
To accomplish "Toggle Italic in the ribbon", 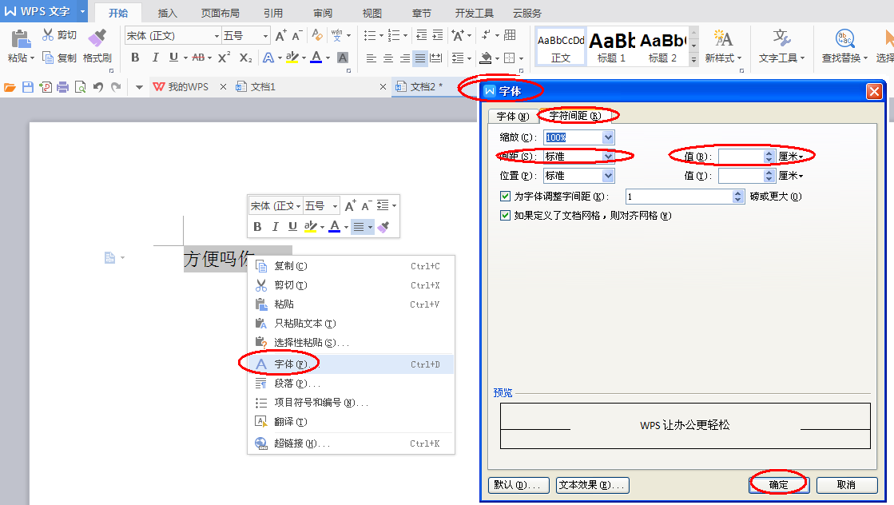I will tap(154, 57).
